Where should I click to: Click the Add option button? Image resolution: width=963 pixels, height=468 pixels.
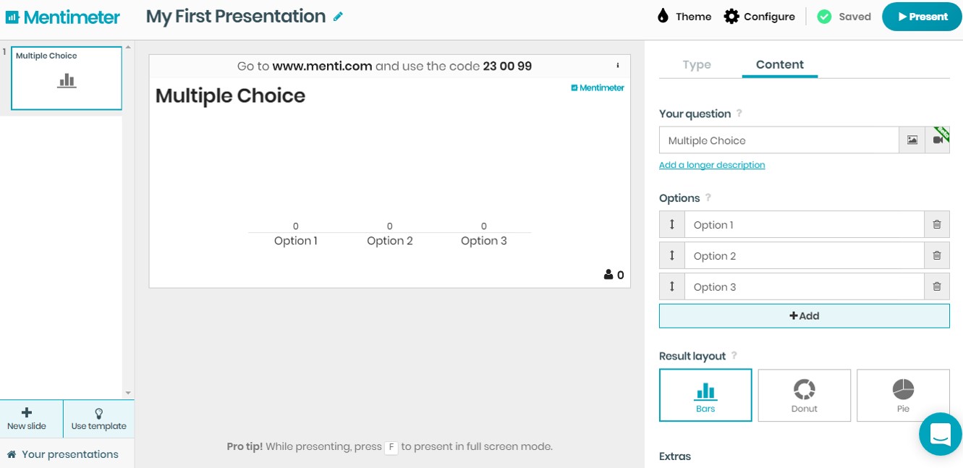tap(804, 316)
